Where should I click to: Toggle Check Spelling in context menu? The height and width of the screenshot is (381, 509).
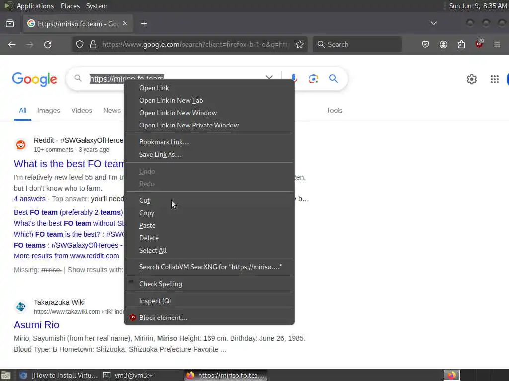(209, 284)
